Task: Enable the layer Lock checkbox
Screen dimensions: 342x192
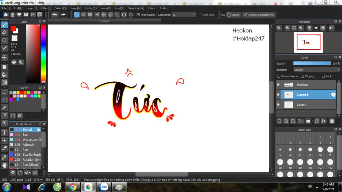Action: (323, 76)
